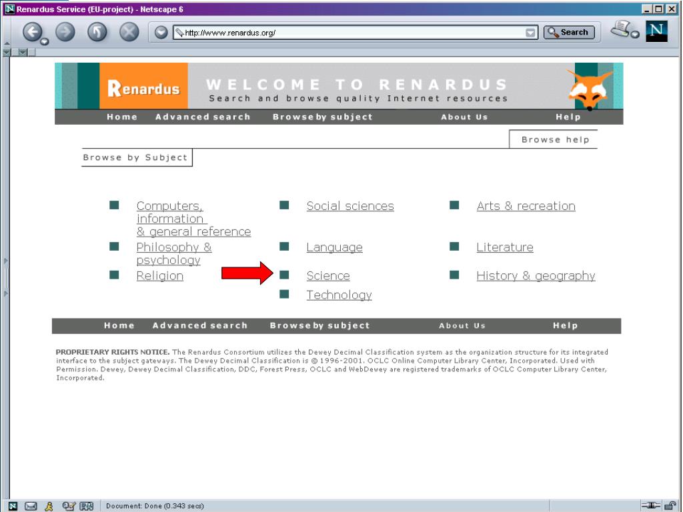Open the Back button's history dropdown arrow
Screen dimensions: 683x512
[x=45, y=42]
